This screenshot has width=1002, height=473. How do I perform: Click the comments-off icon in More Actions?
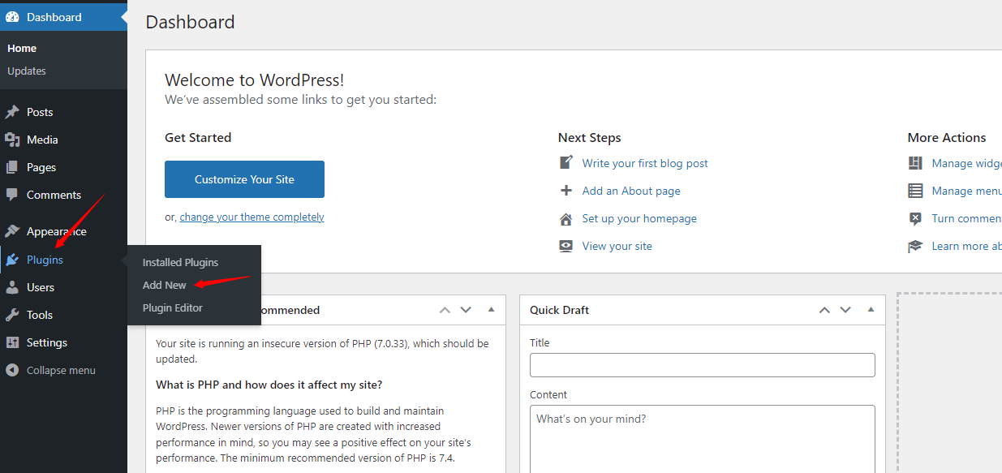point(915,218)
